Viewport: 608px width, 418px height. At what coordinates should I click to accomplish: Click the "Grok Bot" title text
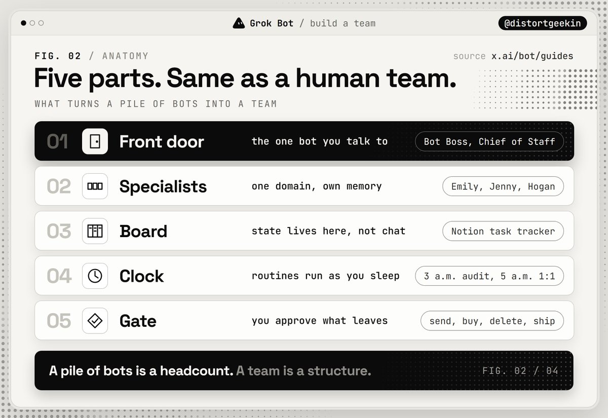click(x=272, y=23)
